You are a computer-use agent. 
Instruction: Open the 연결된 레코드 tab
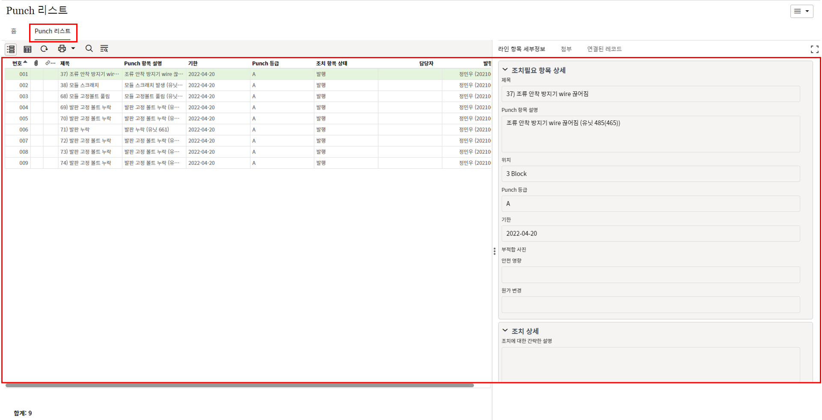(604, 49)
